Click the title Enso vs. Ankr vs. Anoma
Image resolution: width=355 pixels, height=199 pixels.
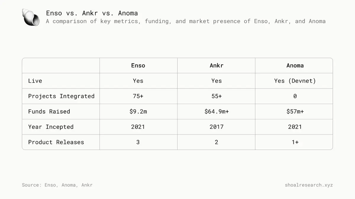92,13
